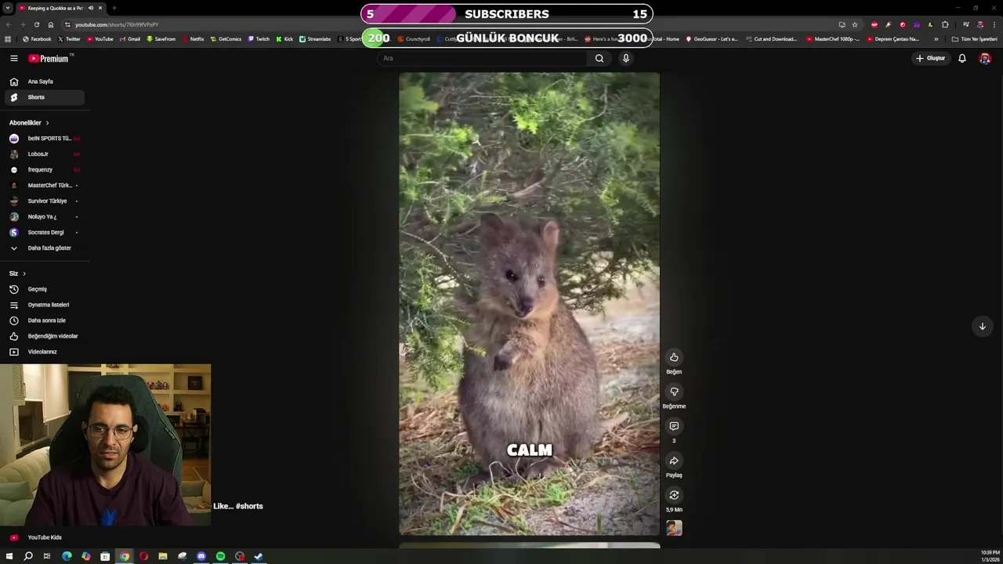Open the comments on the short
The height and width of the screenshot is (564, 1003).
[x=674, y=426]
